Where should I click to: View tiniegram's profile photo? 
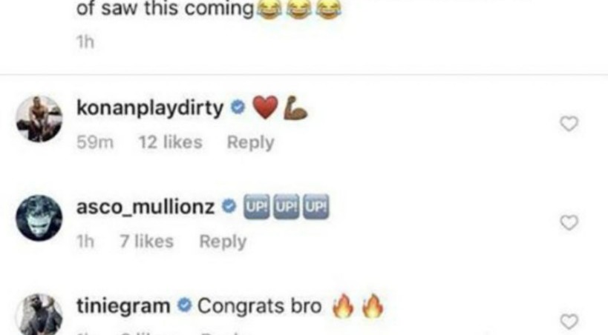39,314
